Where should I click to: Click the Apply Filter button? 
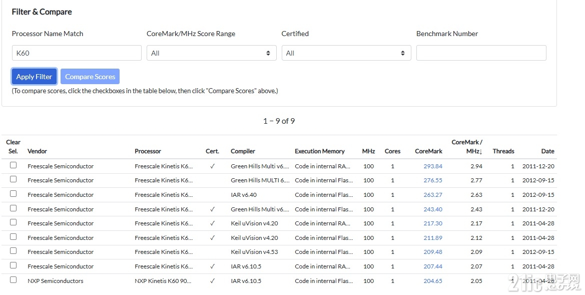click(34, 77)
